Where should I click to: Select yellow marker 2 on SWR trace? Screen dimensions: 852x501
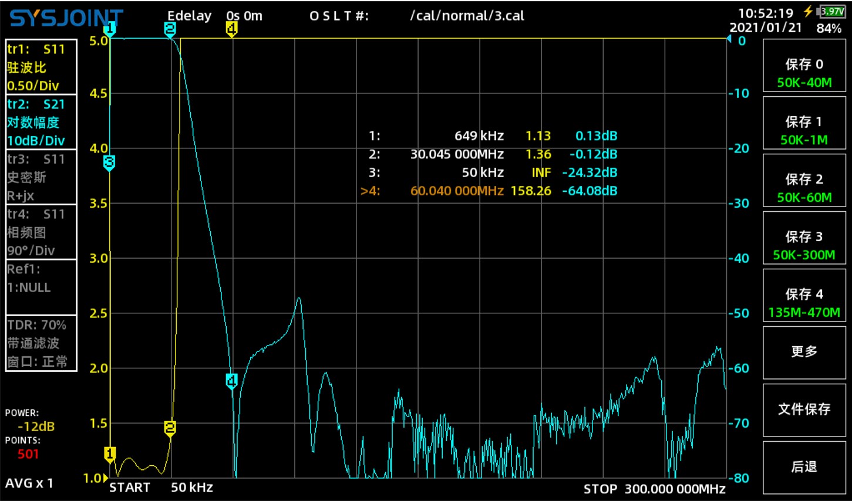pos(170,429)
